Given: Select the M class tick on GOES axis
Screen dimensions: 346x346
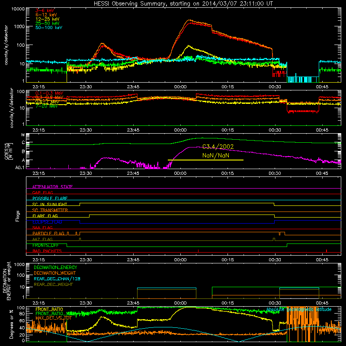Looking at the screenshot, I should pyautogui.click(x=23, y=135).
